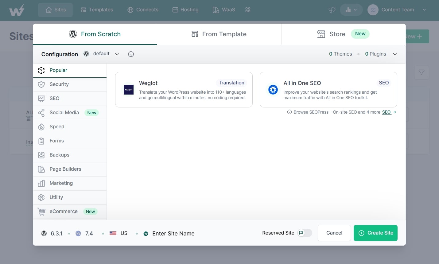
Task: Select the Backups category
Action: pyautogui.click(x=70, y=155)
